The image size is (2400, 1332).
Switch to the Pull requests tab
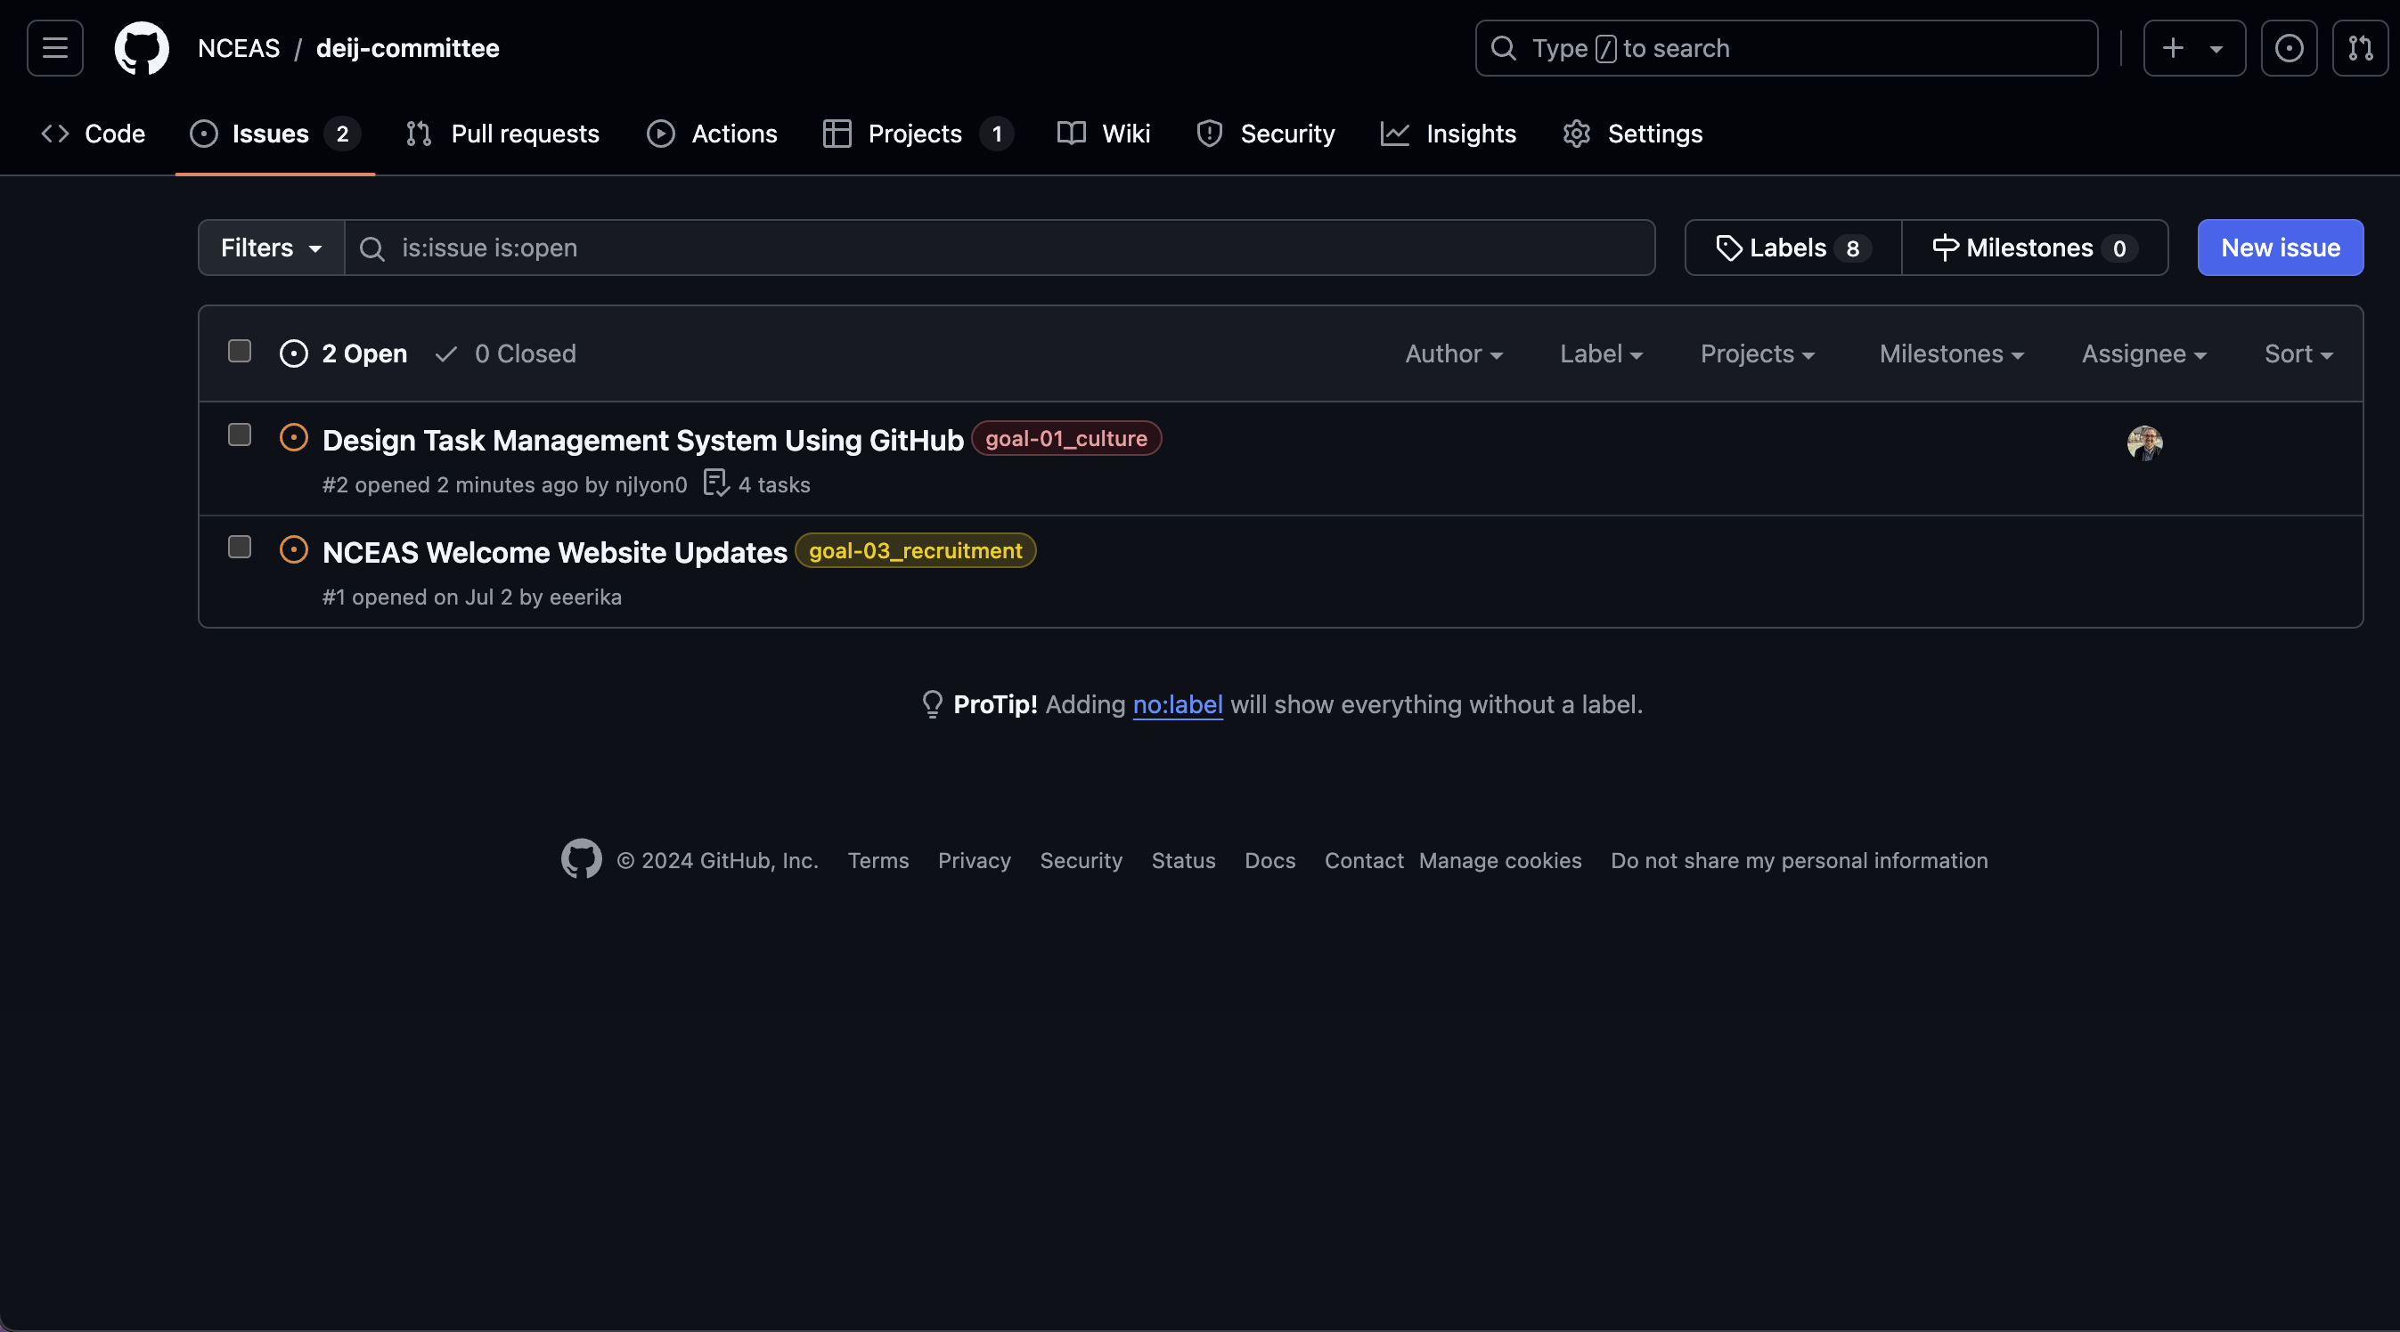(x=502, y=134)
